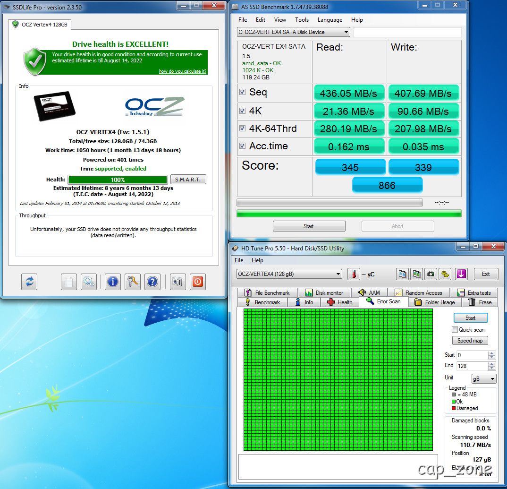507x489 pixels.
Task: Click Start in AS SSD Benchmark
Action: [309, 226]
